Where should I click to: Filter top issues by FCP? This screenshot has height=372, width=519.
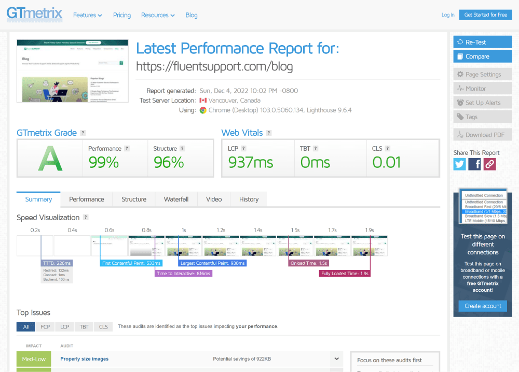(x=45, y=327)
